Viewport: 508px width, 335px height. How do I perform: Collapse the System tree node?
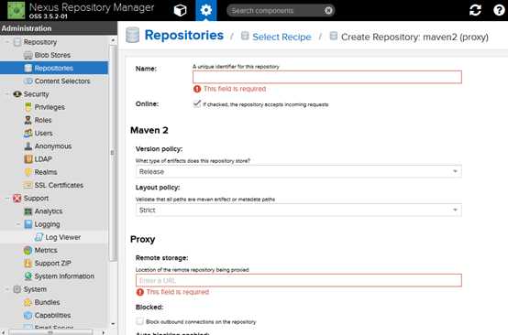(x=7, y=289)
